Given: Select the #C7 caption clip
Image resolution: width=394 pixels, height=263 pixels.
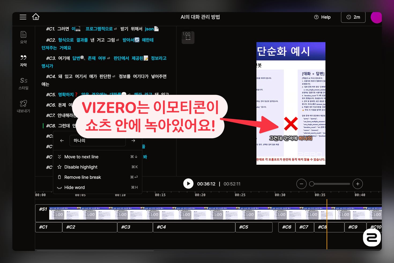Looking at the screenshot, I should 304,227.
